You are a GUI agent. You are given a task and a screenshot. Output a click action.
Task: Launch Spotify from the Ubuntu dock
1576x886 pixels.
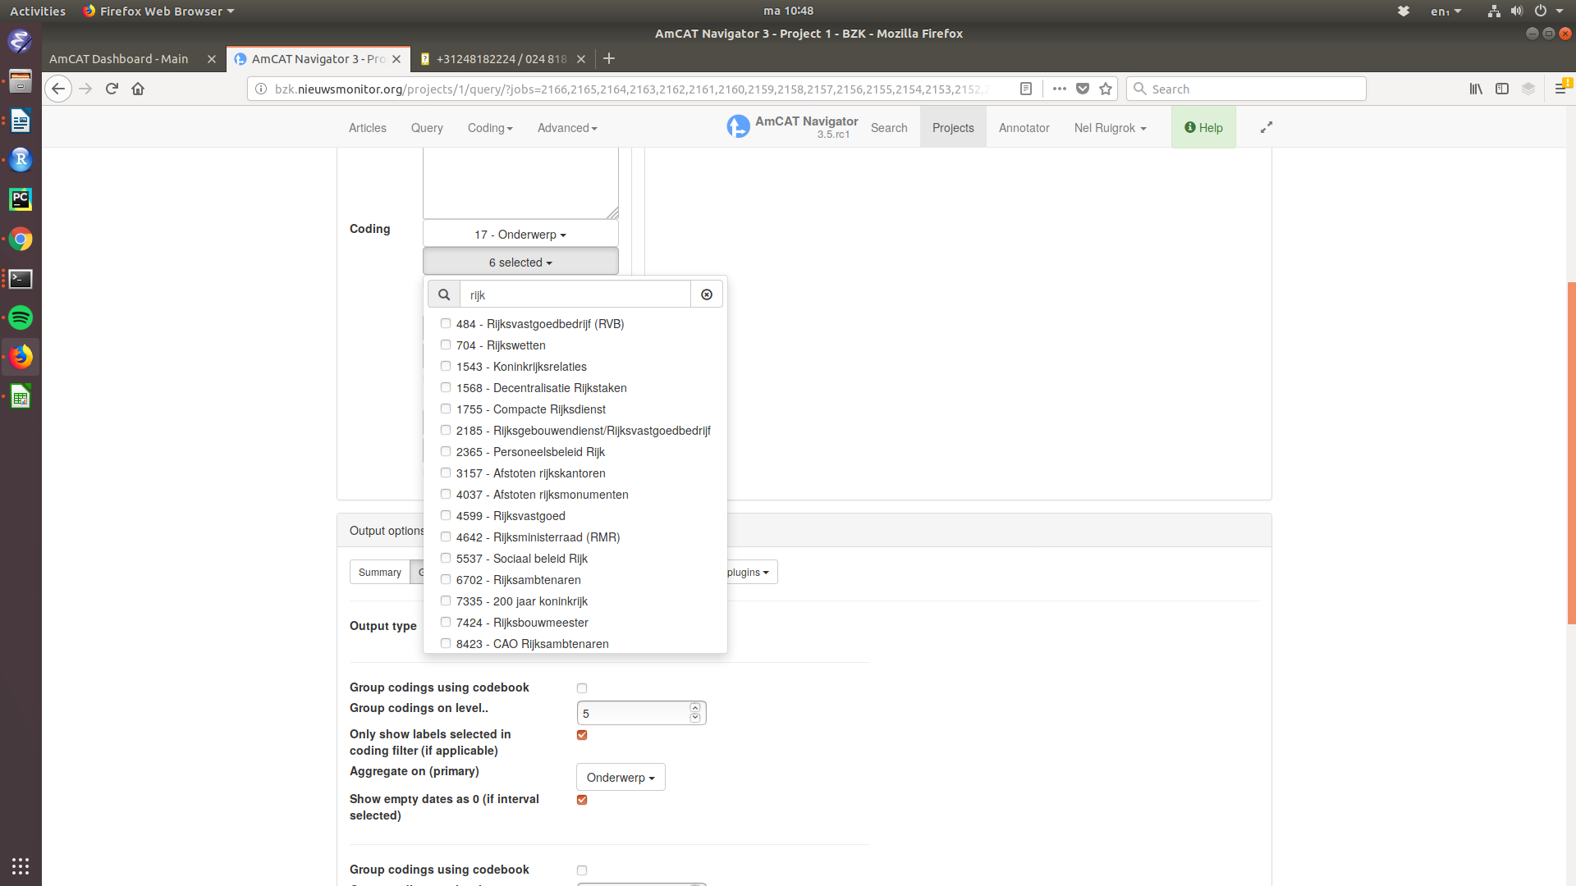coord(21,317)
